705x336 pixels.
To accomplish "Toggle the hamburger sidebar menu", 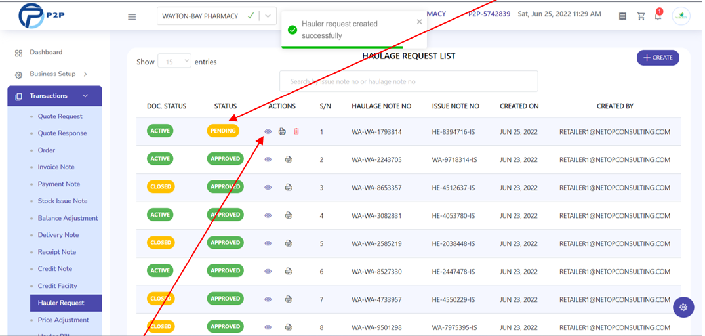I will pos(132,16).
